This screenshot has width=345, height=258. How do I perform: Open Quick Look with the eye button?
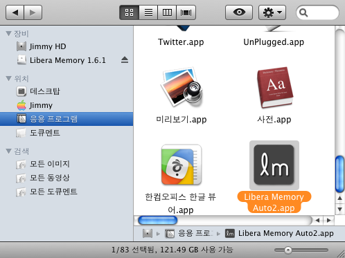coord(239,12)
